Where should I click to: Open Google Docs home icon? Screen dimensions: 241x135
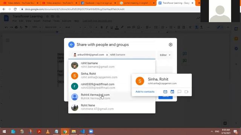pyautogui.click(x=6, y=18)
